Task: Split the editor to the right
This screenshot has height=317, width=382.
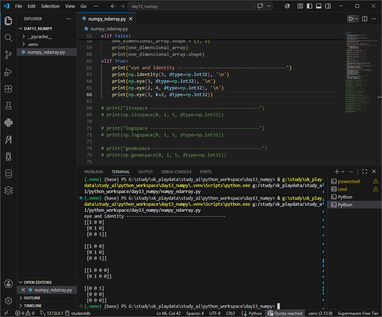Action: 365,19
